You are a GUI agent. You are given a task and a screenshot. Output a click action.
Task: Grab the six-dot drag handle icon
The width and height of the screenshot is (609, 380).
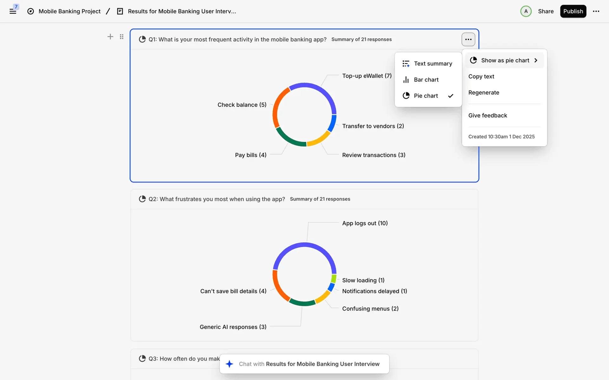tap(121, 37)
